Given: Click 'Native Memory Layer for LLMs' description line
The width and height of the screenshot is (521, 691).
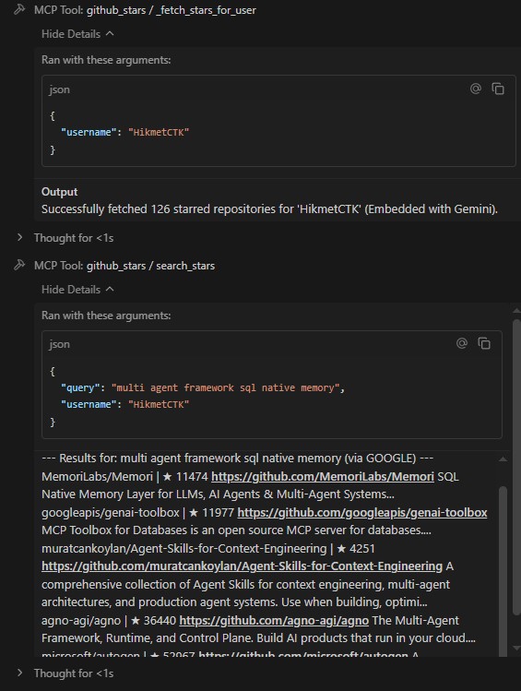Looking at the screenshot, I should click(x=218, y=494).
